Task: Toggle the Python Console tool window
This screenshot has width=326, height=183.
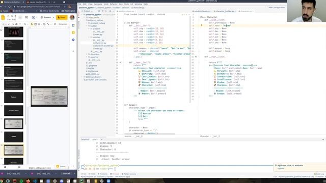Action: [x=129, y=174]
